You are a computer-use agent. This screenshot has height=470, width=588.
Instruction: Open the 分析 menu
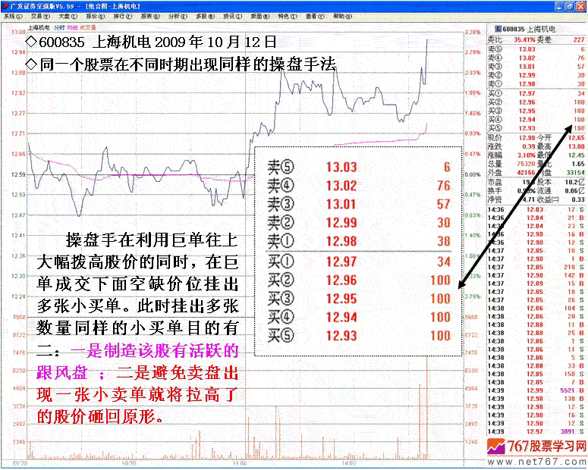click(x=178, y=15)
